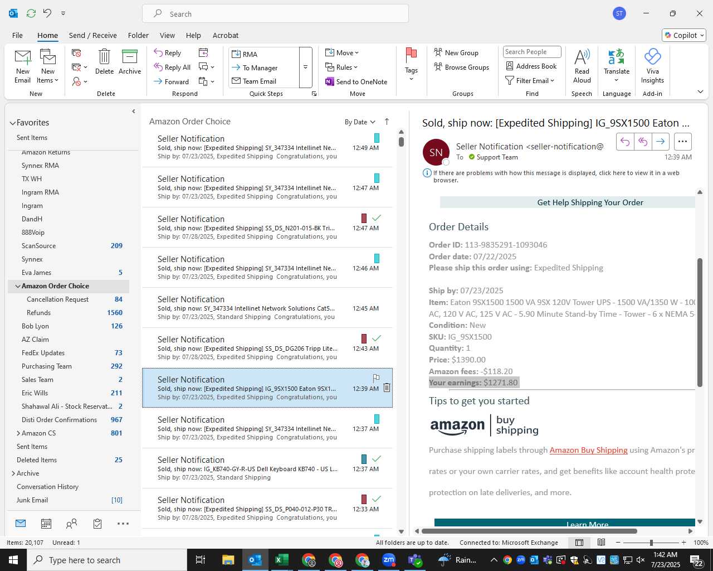Click the top Search box

[275, 13]
